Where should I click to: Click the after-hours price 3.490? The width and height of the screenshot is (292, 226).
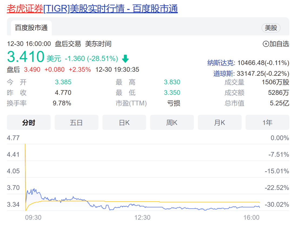pyautogui.click(x=32, y=70)
